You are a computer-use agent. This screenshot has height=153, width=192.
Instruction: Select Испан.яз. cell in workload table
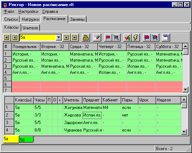[x=92, y=115]
